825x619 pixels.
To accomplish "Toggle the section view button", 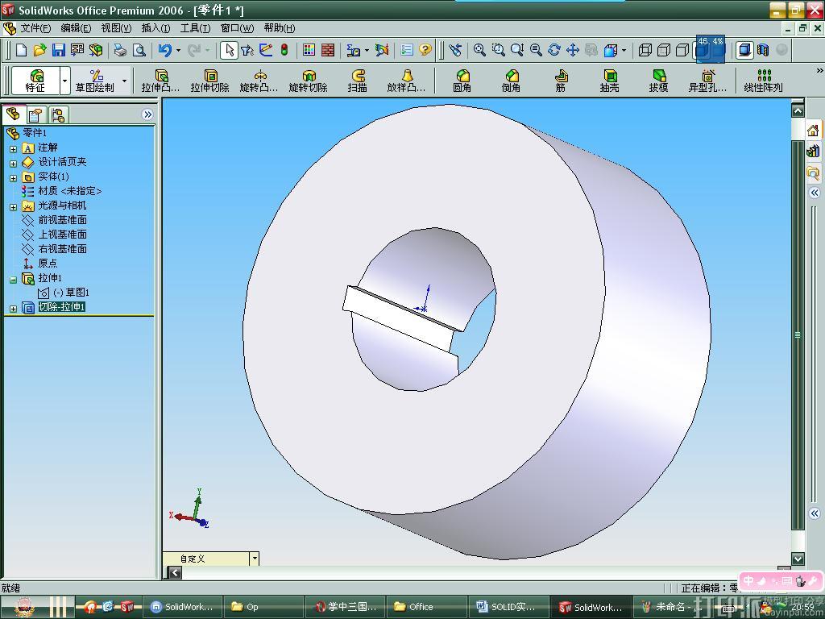I will [763, 50].
